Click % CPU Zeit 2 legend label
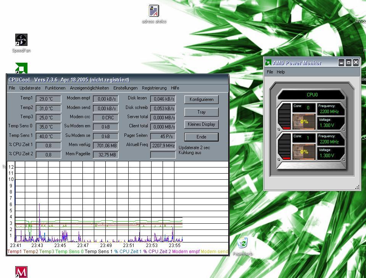This screenshot has width=366, height=278. [x=157, y=252]
